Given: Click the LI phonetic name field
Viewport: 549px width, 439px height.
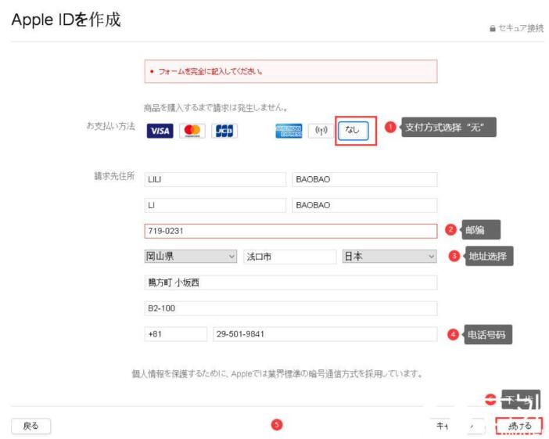Looking at the screenshot, I should point(215,205).
